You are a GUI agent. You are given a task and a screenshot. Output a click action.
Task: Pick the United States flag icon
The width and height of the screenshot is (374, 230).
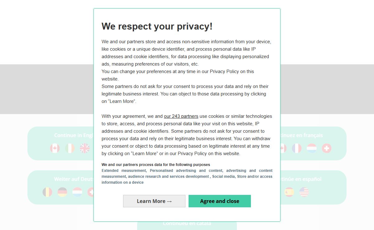click(x=304, y=192)
